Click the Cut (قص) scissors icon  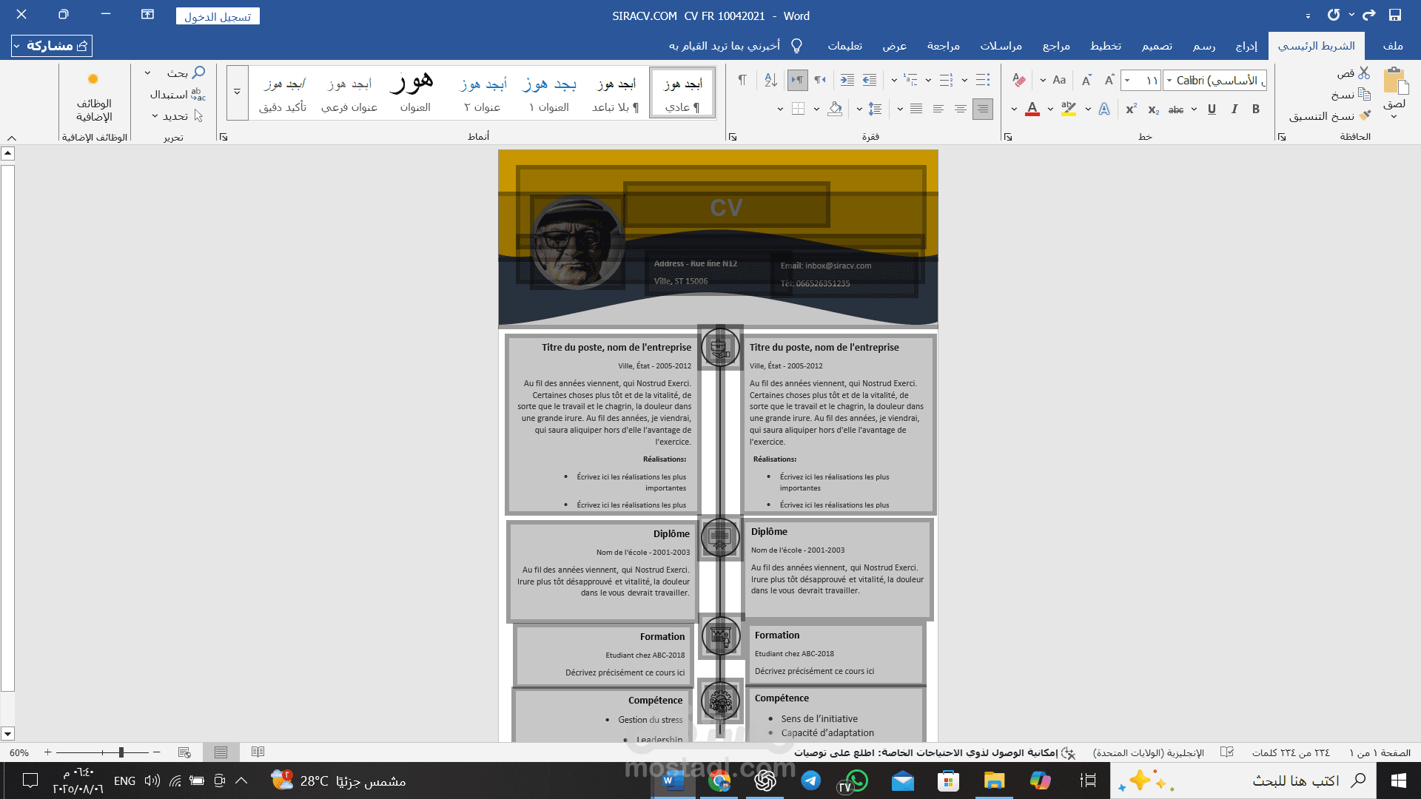[1364, 73]
